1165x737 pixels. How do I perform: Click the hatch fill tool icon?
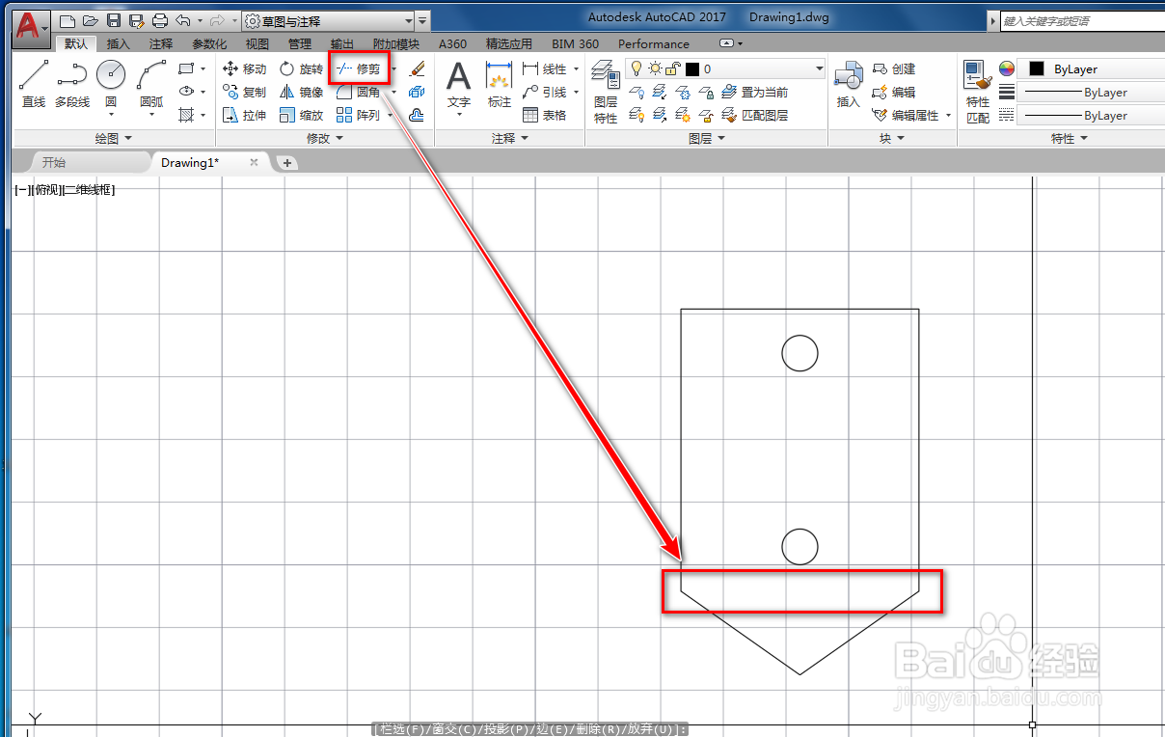click(x=187, y=115)
